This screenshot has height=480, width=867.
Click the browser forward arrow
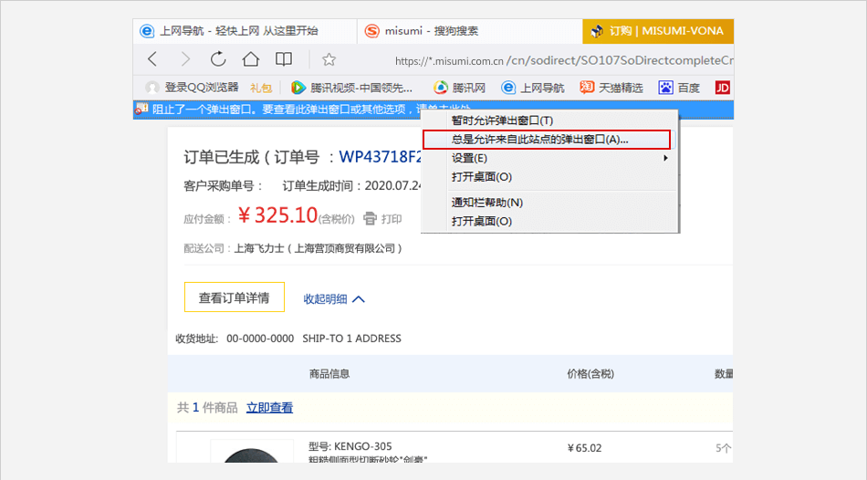coord(185,59)
